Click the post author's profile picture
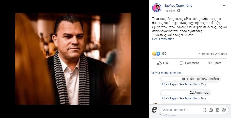231x118 pixels. point(156,8)
